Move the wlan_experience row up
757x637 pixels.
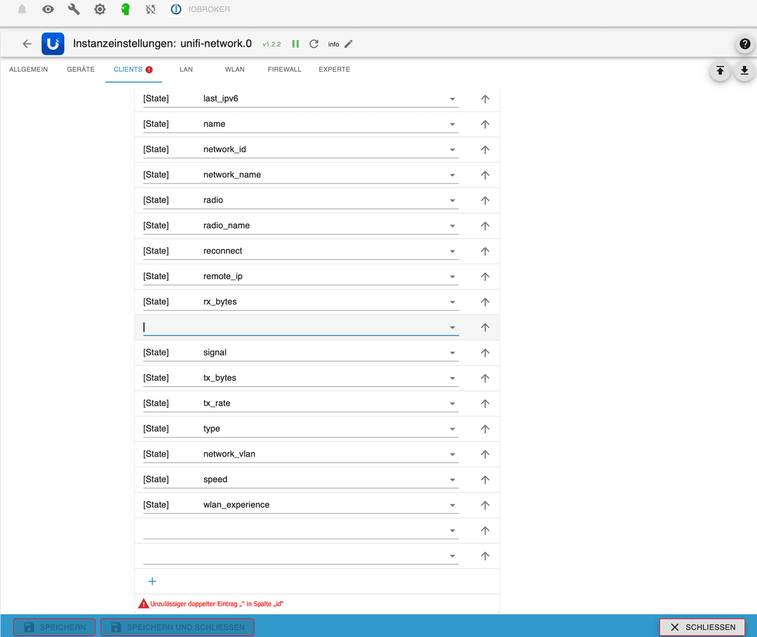pyautogui.click(x=485, y=505)
